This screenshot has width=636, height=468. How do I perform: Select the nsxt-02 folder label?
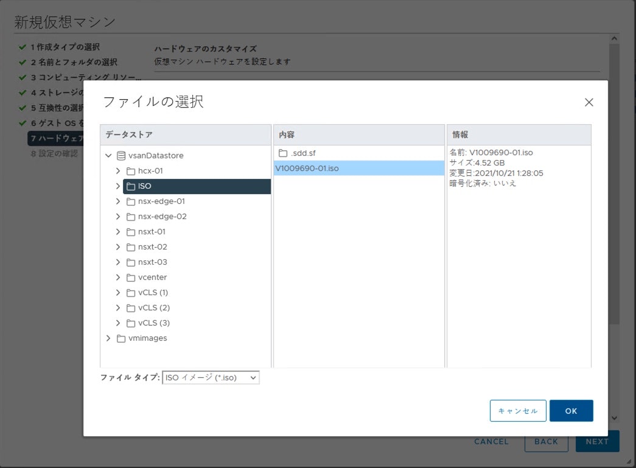tap(153, 247)
